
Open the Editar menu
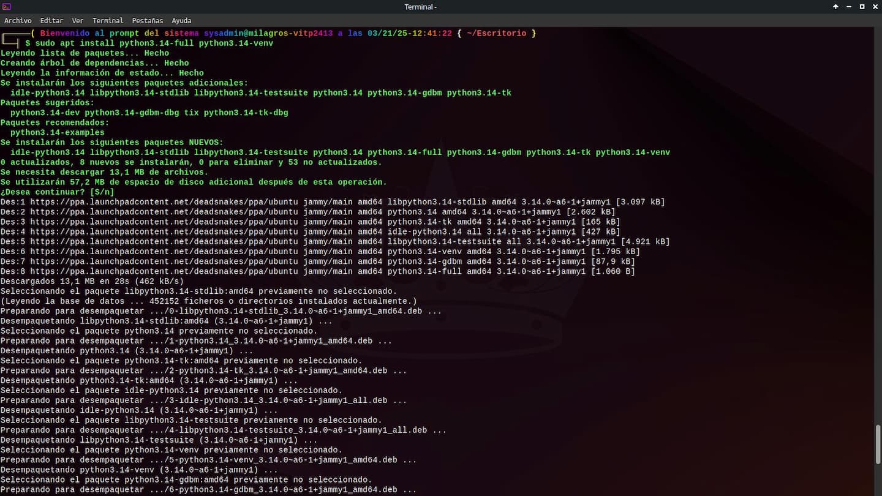pos(51,21)
